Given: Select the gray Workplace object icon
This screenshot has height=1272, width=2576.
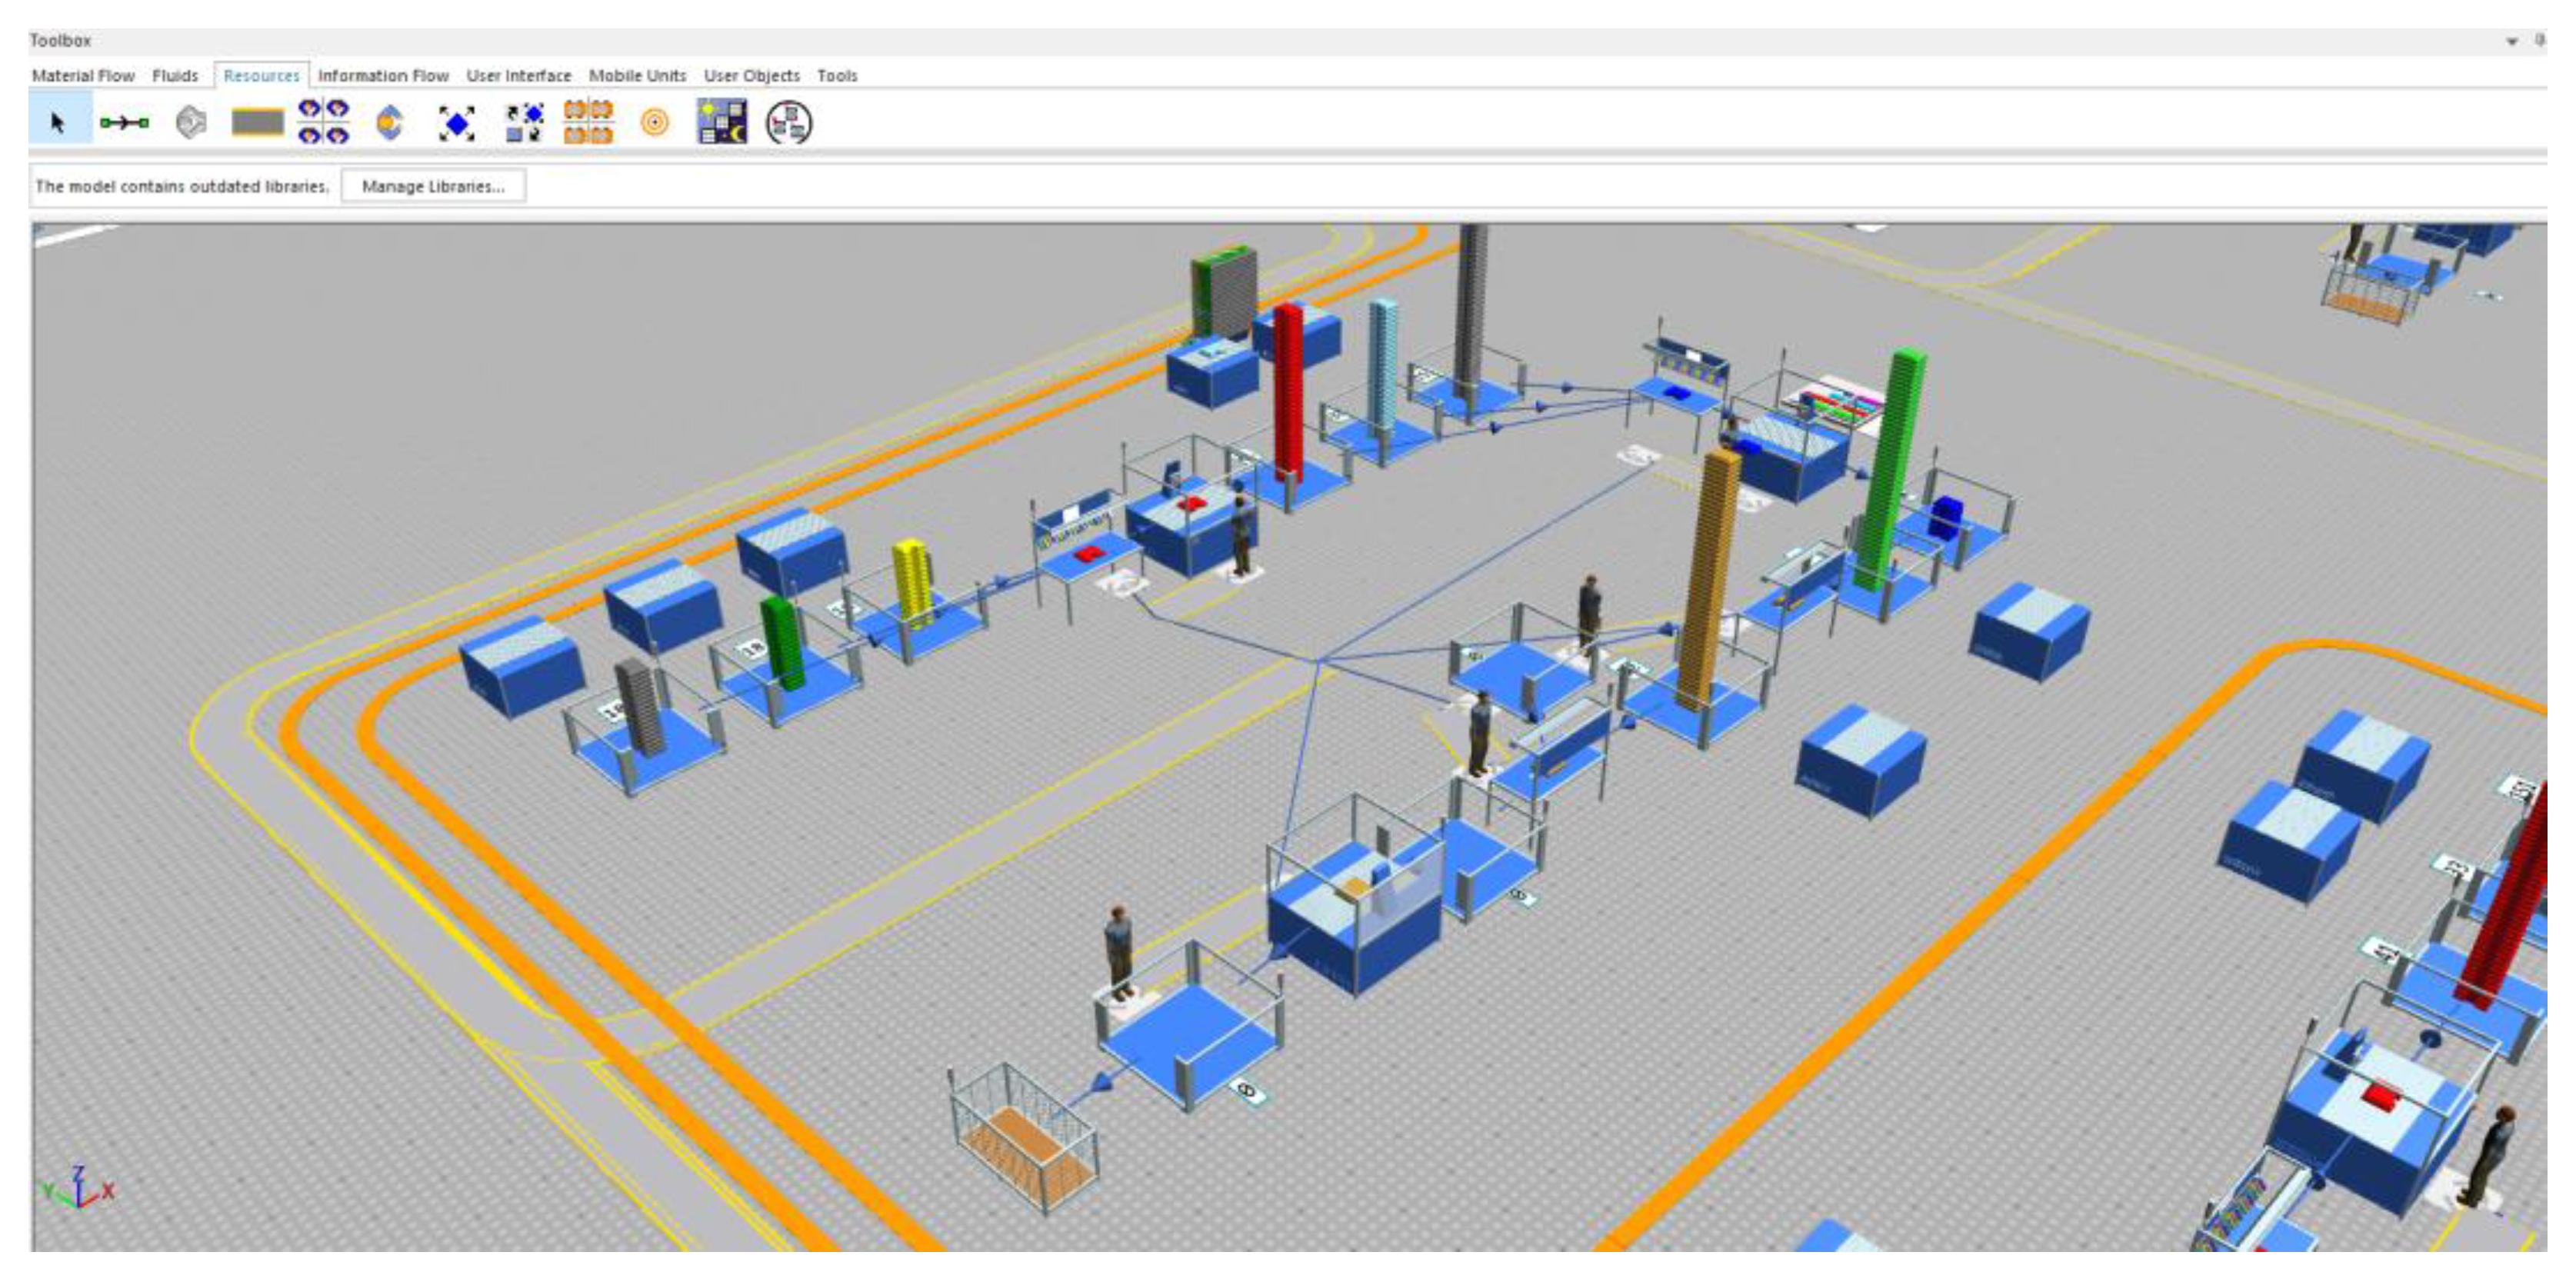Looking at the screenshot, I should (190, 123).
